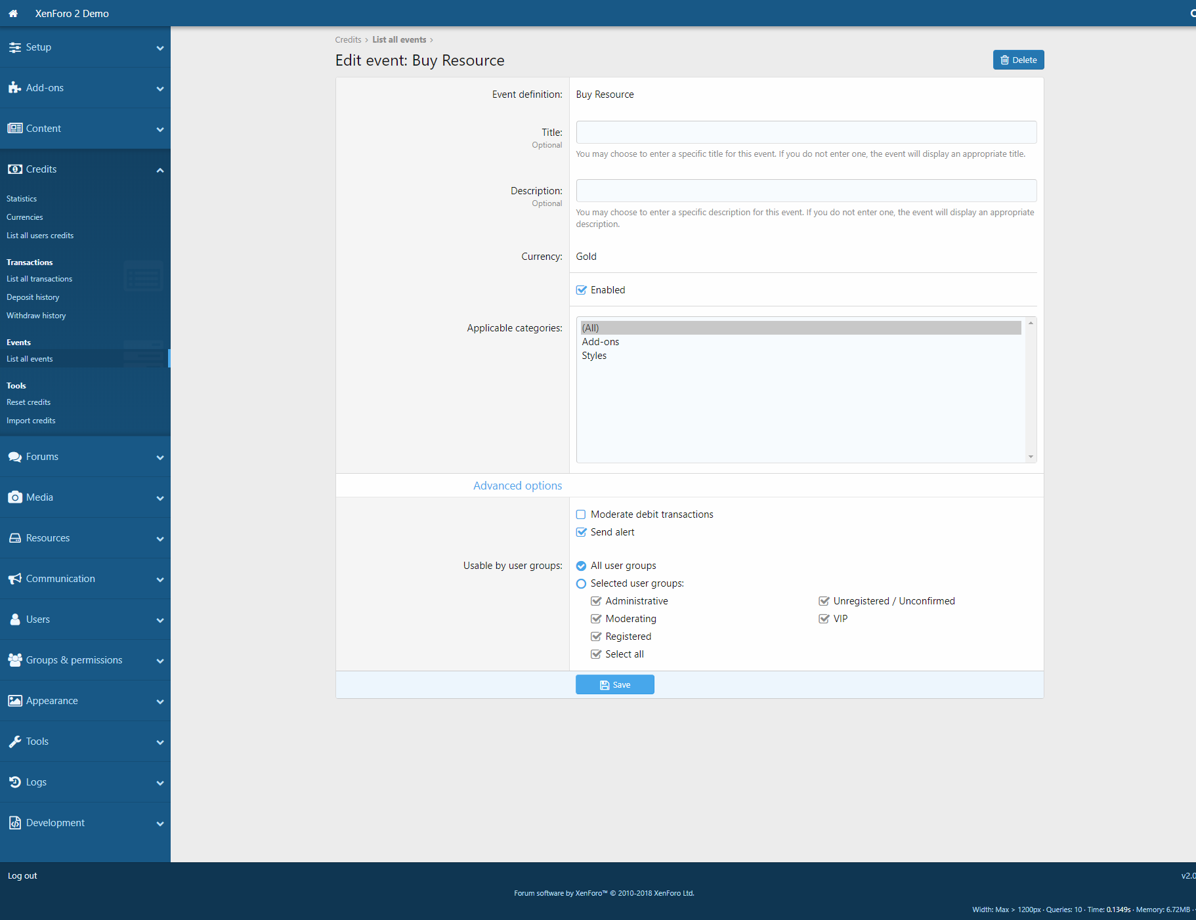This screenshot has height=920, width=1196.
Task: Delete this event using Delete button
Action: [1018, 60]
